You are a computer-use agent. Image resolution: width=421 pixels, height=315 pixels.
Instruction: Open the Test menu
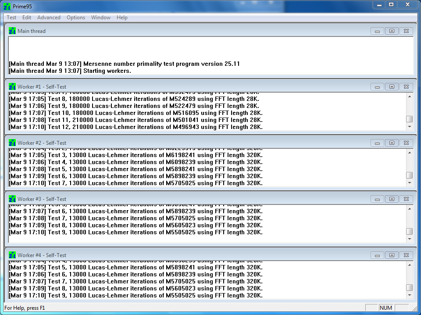11,18
